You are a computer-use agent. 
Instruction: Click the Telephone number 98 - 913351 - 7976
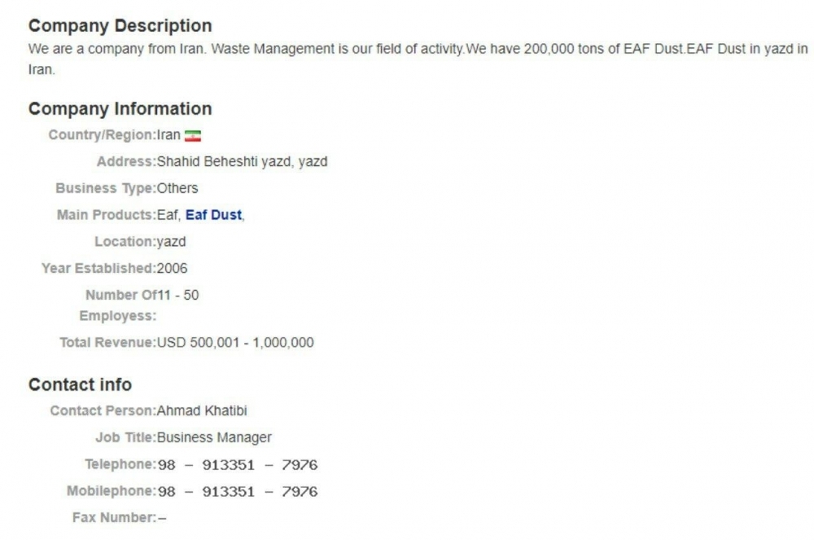tap(237, 465)
